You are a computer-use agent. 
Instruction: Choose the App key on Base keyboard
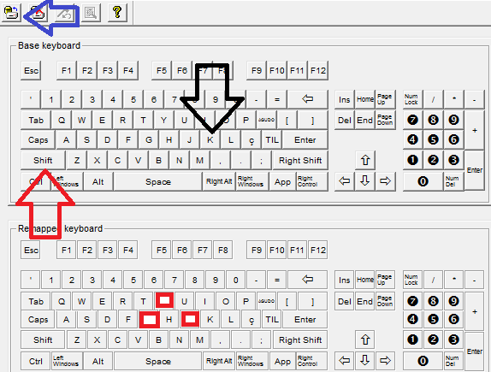[x=282, y=181]
